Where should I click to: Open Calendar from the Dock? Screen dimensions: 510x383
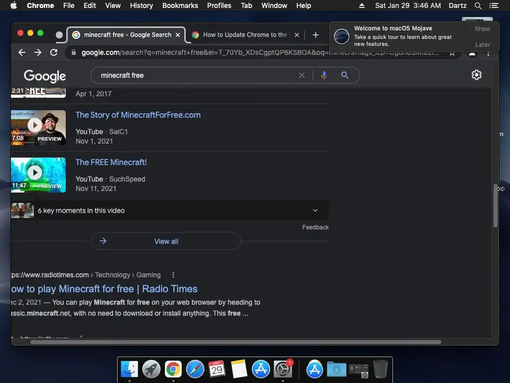pos(217,370)
